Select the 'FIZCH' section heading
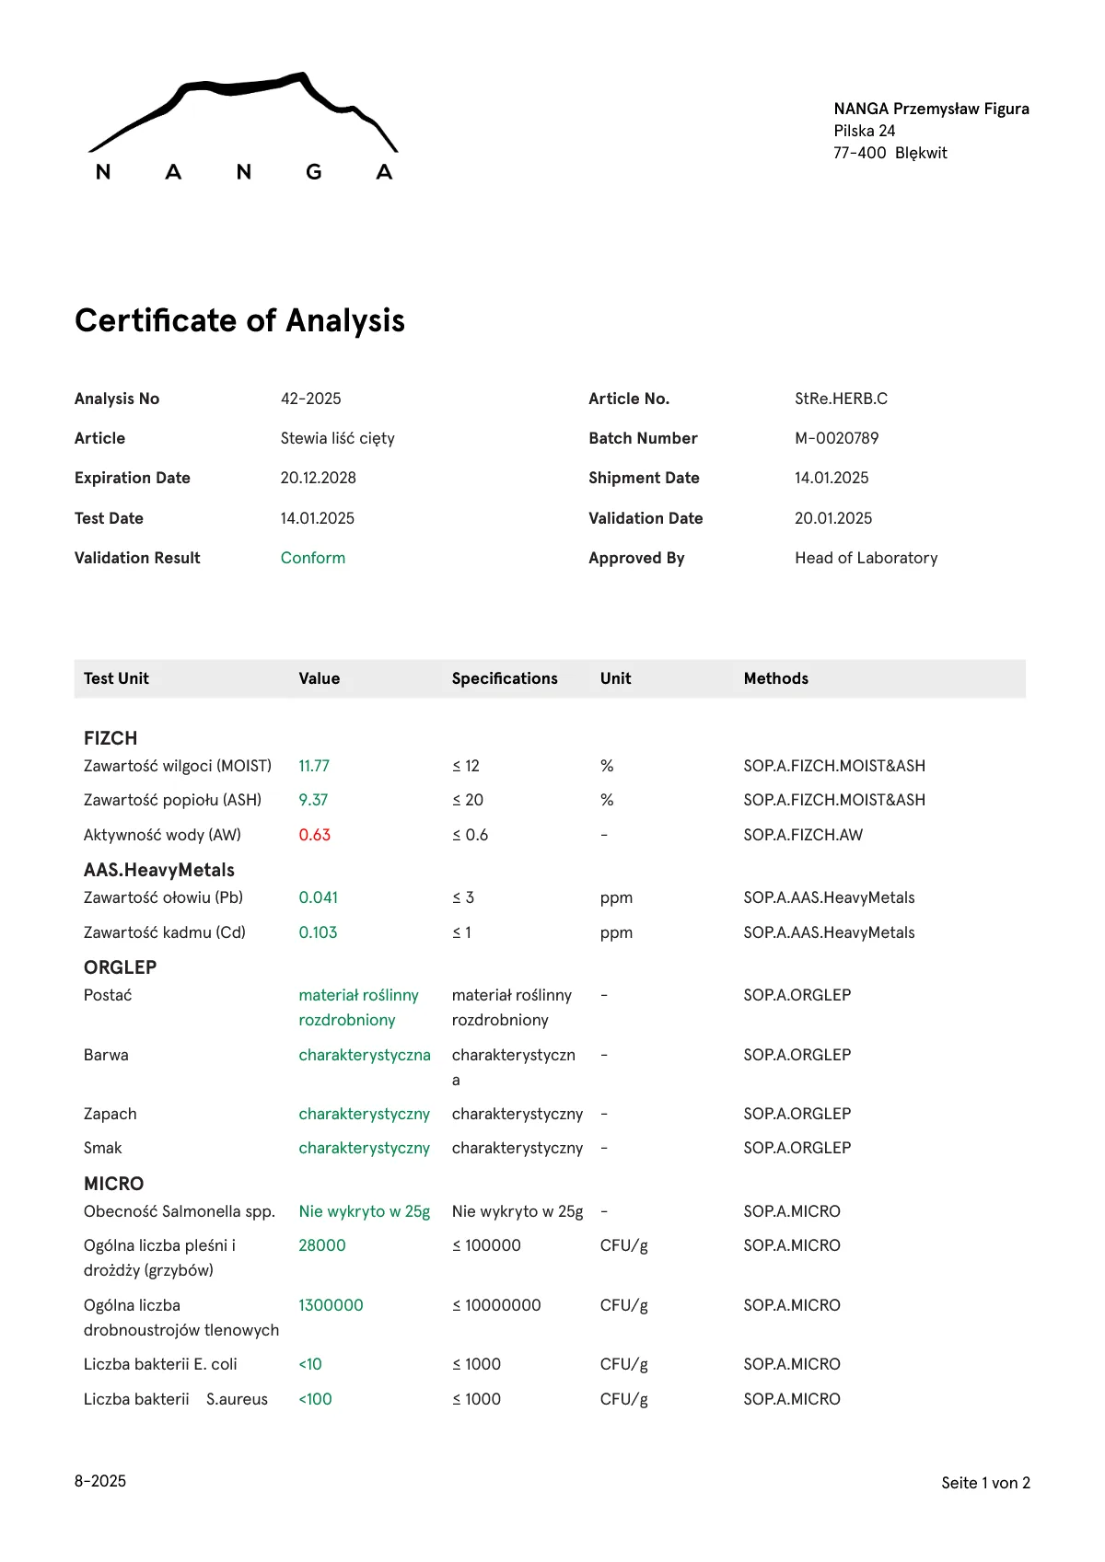Image resolution: width=1105 pixels, height=1562 pixels. click(110, 738)
